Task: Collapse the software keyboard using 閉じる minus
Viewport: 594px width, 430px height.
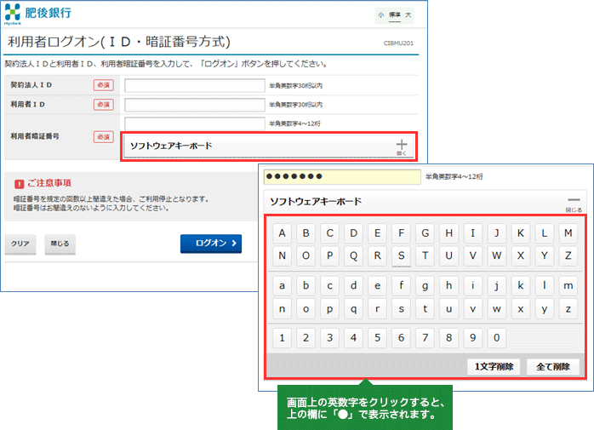Action: 574,202
